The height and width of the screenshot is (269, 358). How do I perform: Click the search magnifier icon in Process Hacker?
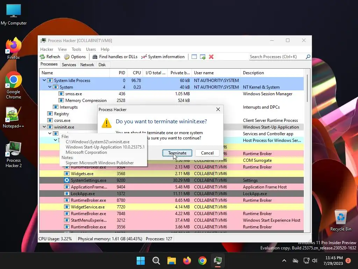click(308, 56)
